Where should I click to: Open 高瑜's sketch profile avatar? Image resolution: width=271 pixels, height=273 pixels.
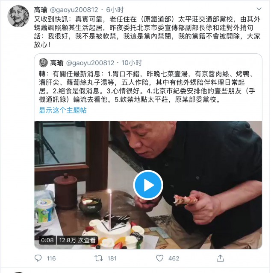click(18, 16)
